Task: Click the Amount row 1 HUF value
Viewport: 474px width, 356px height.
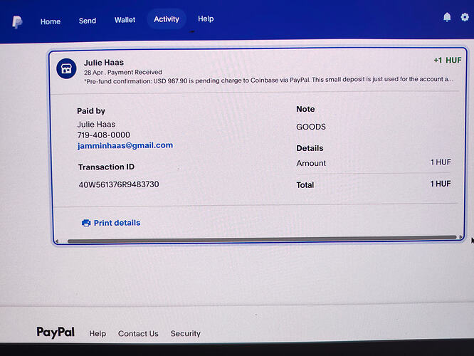Action: point(441,162)
